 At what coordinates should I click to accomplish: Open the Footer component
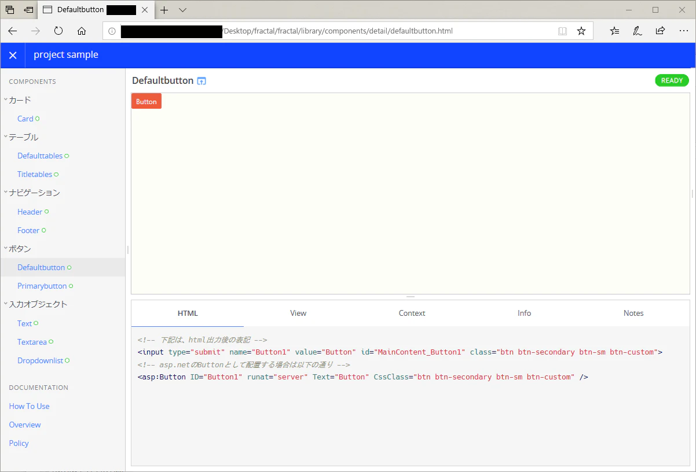pos(28,230)
